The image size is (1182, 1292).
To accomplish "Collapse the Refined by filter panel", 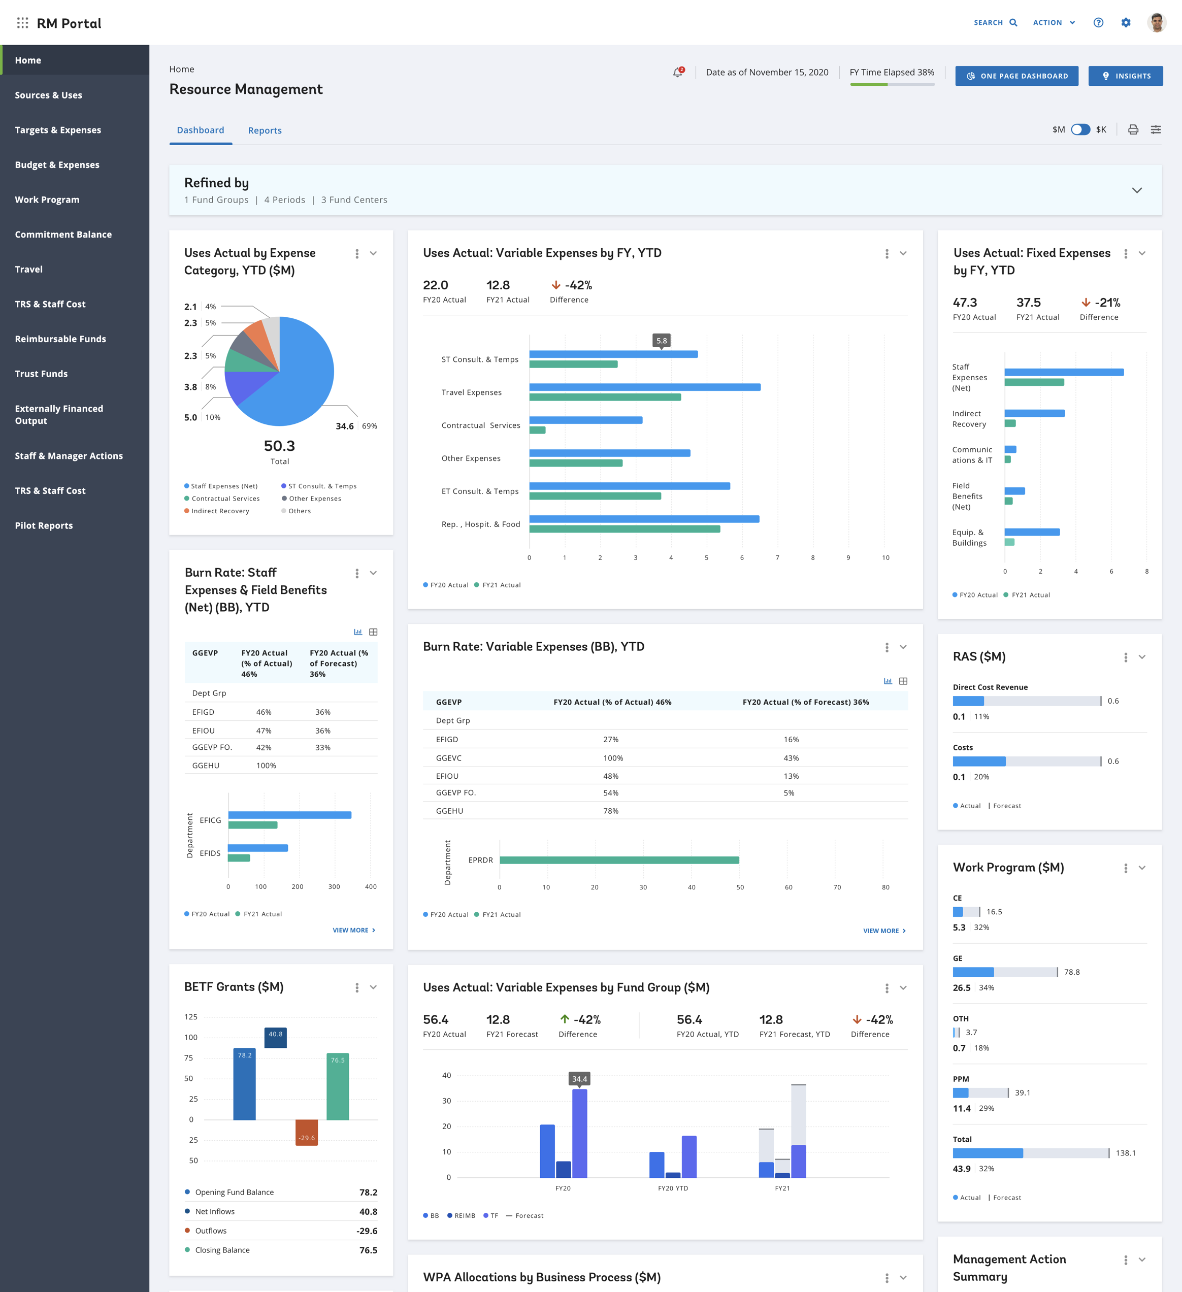I will pyautogui.click(x=1138, y=190).
